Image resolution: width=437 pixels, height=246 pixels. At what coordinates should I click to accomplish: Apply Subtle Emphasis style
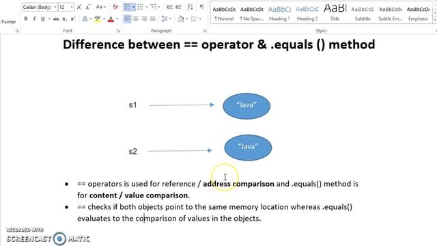390,14
